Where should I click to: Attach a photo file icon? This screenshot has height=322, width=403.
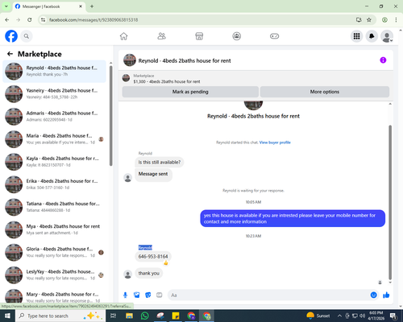point(137,295)
